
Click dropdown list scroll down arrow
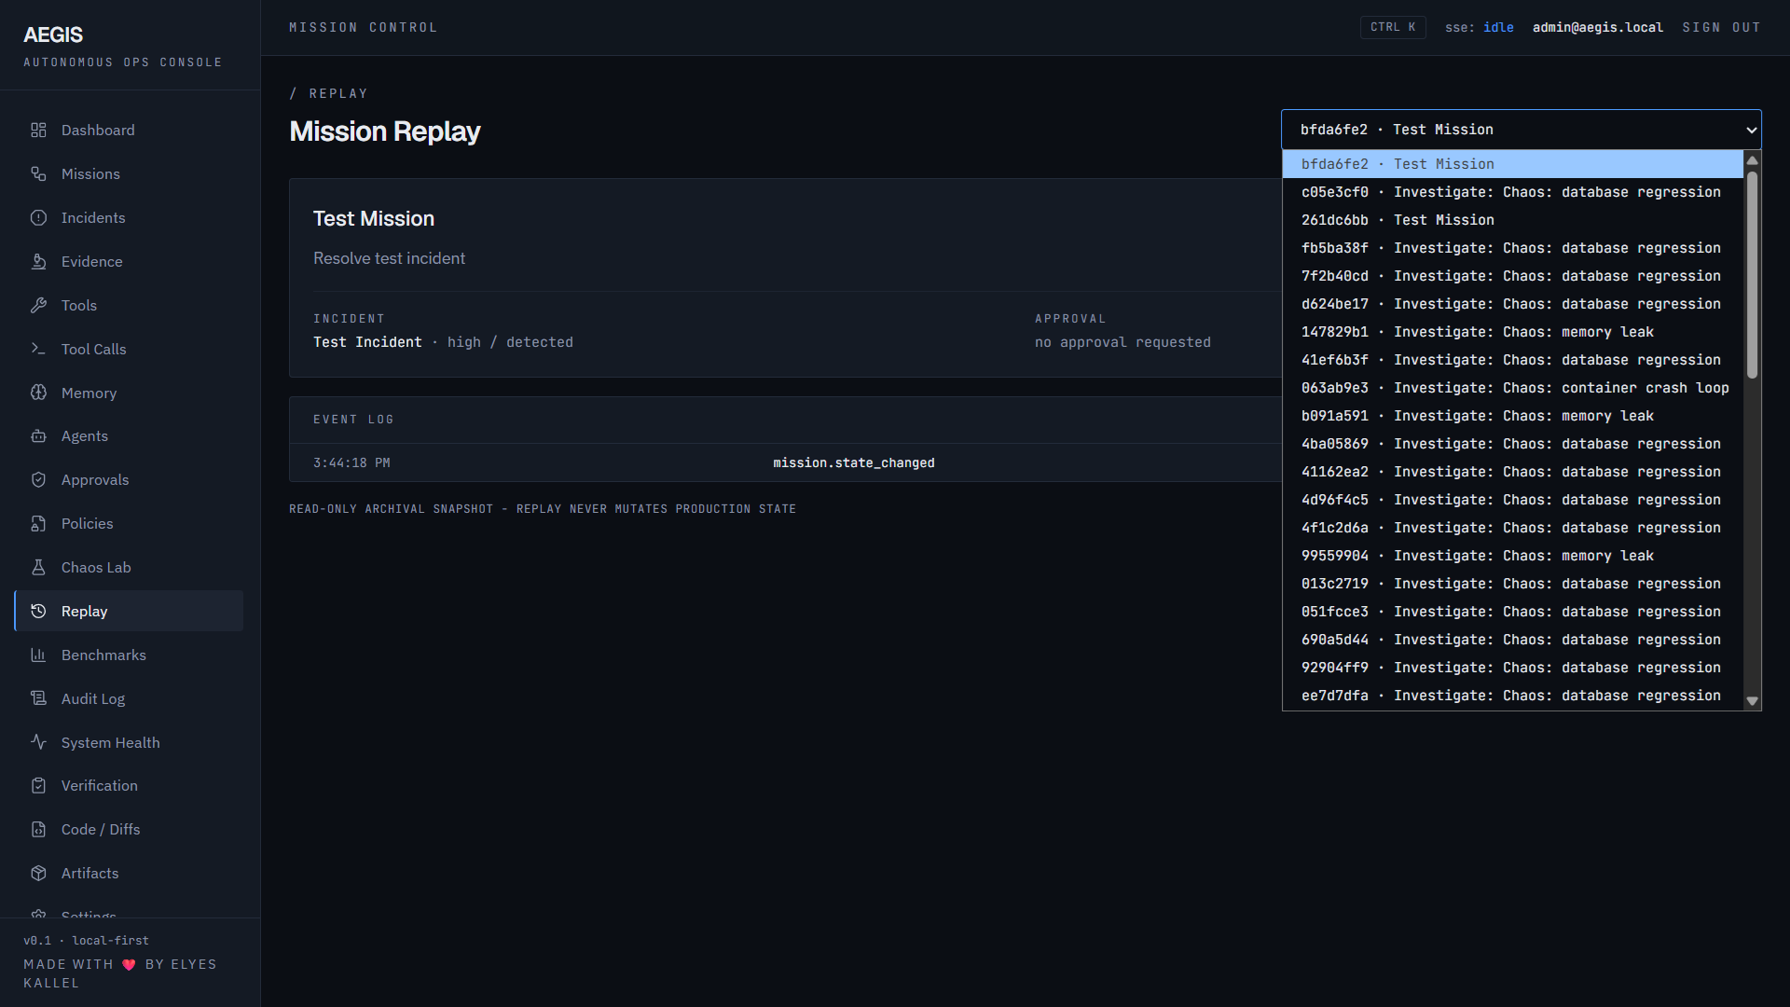coord(1752,701)
